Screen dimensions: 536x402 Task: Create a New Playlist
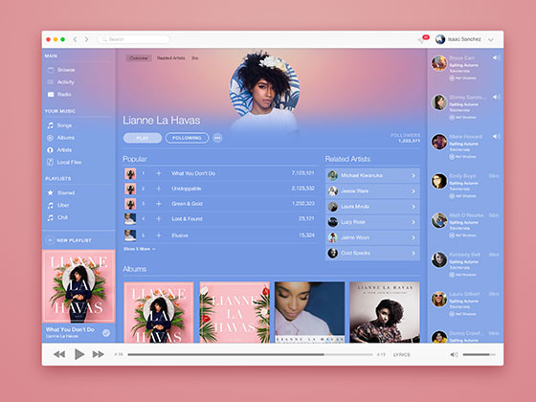[x=69, y=240]
